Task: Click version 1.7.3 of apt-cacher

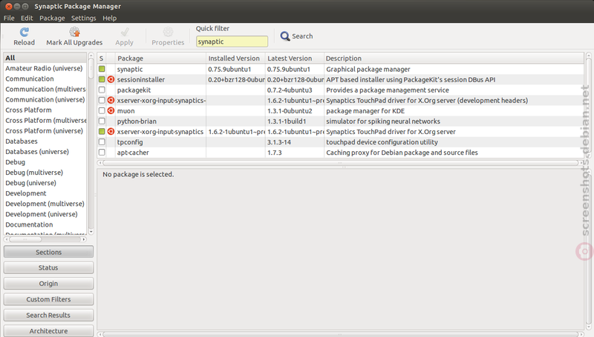Action: click(x=274, y=153)
